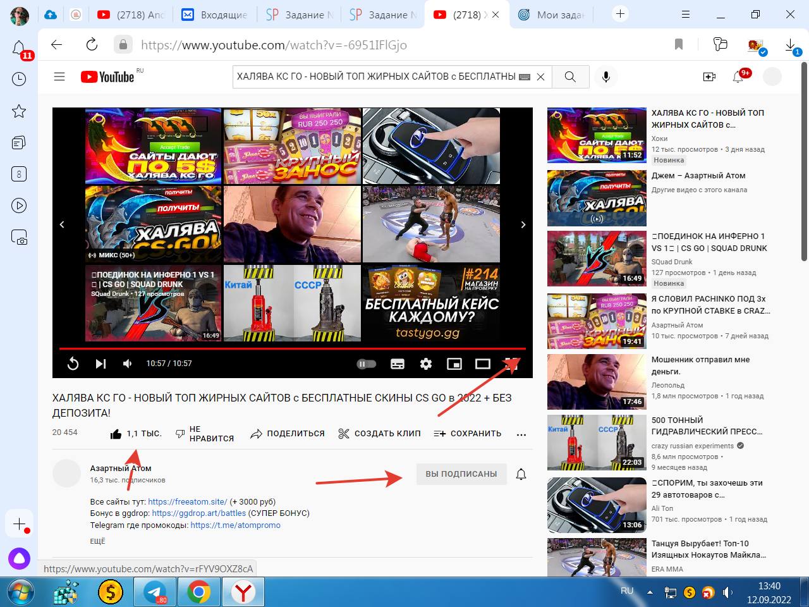This screenshot has width=809, height=607.
Task: Open end-screen БЕСПЛАТНЫЙ КЕЙС КАЖДОМУ video
Action: (431, 302)
